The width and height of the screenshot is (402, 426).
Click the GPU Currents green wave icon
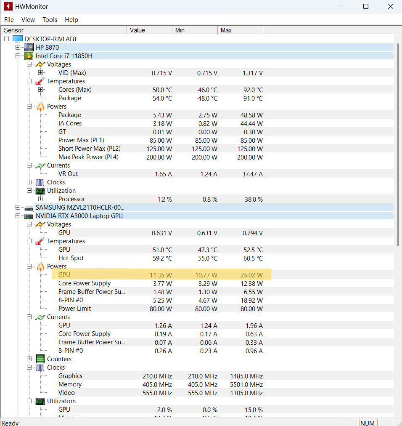click(40, 317)
